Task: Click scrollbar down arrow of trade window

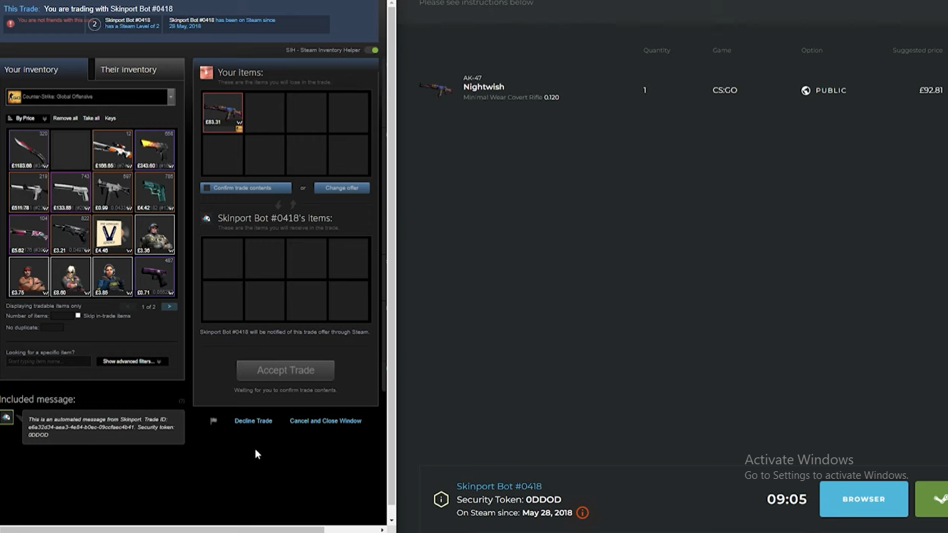Action: 391,520
